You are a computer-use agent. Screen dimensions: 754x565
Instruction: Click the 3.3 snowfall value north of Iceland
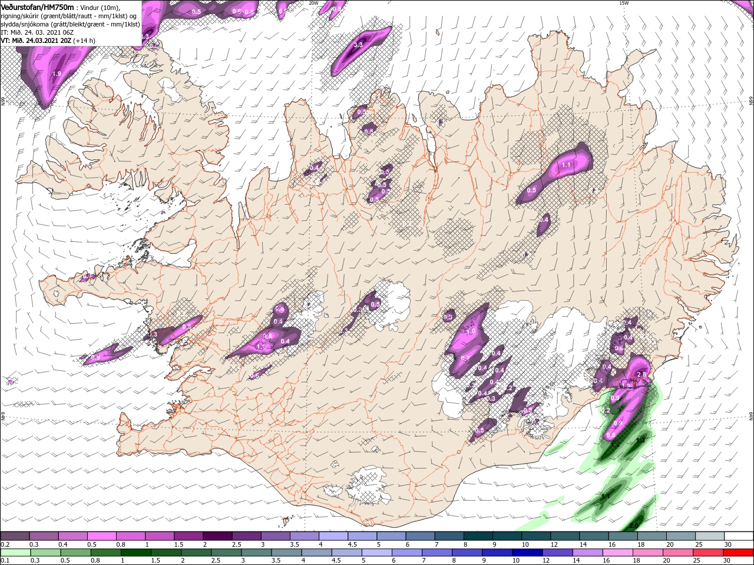tap(358, 45)
